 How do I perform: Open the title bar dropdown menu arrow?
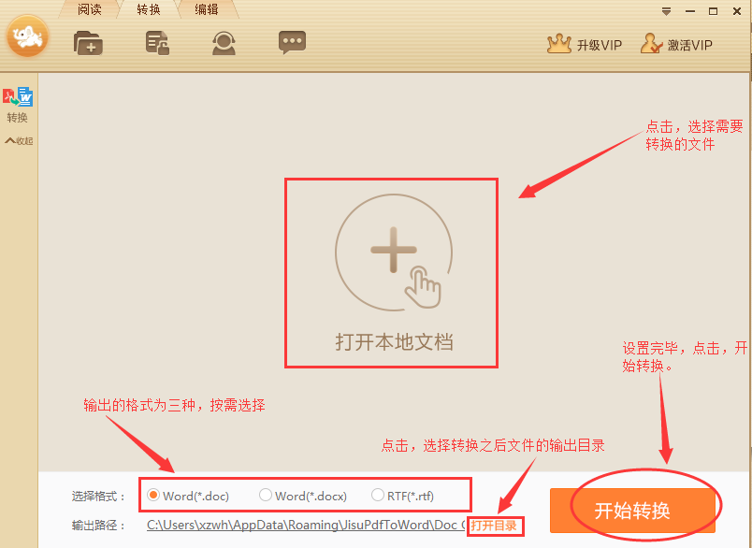666,11
